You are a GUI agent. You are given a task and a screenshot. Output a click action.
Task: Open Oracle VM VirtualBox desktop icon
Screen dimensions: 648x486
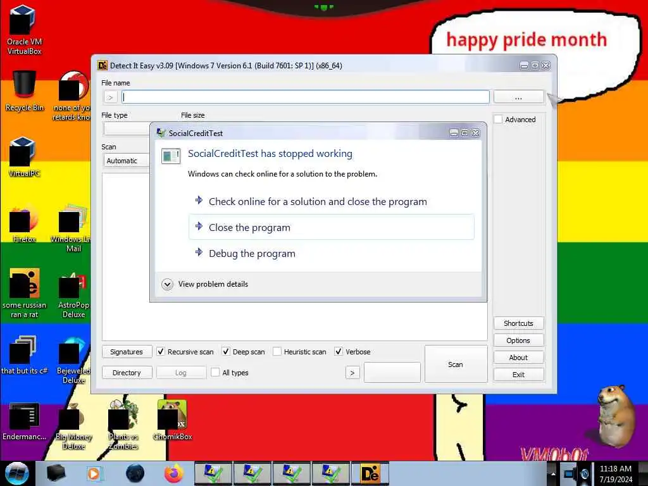[23, 30]
